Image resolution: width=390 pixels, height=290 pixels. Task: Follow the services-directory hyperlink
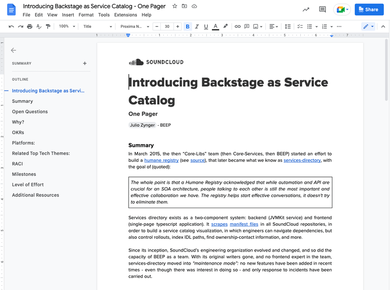pyautogui.click(x=302, y=160)
